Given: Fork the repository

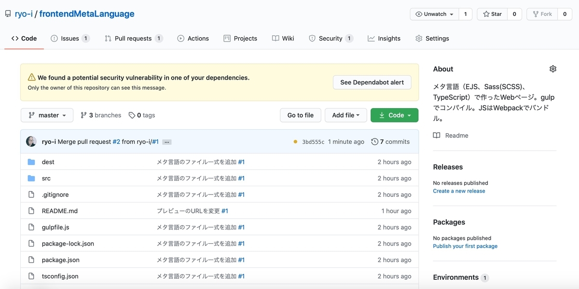Looking at the screenshot, I should pos(542,14).
